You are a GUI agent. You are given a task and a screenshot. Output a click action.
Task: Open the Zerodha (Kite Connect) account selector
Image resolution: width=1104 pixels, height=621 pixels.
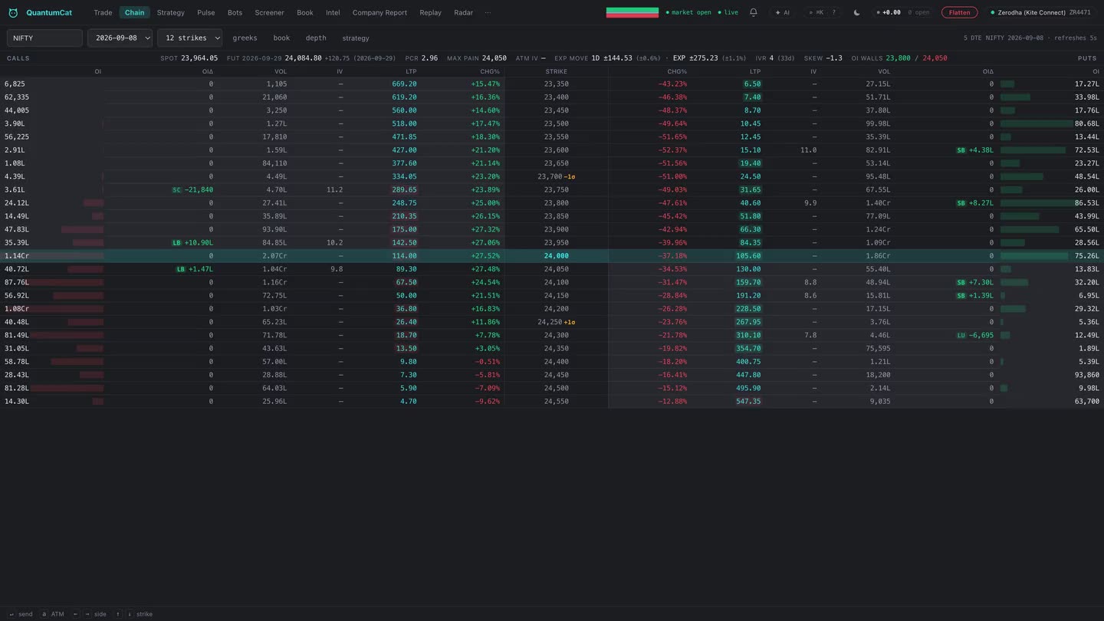(x=1040, y=12)
